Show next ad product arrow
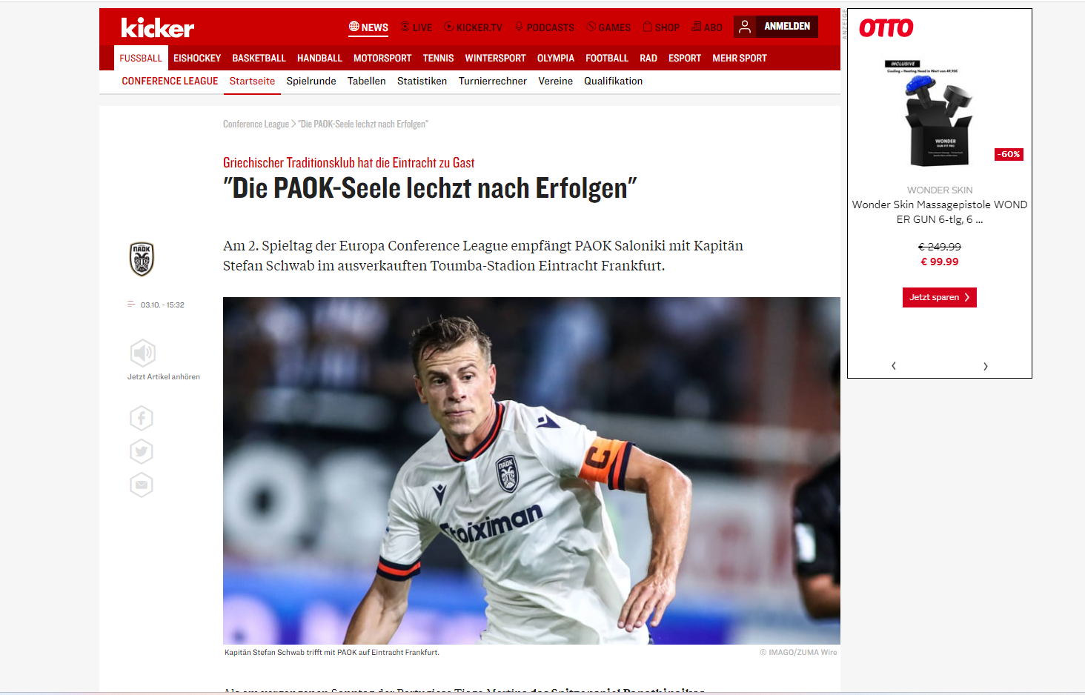The width and height of the screenshot is (1085, 695). 985,366
